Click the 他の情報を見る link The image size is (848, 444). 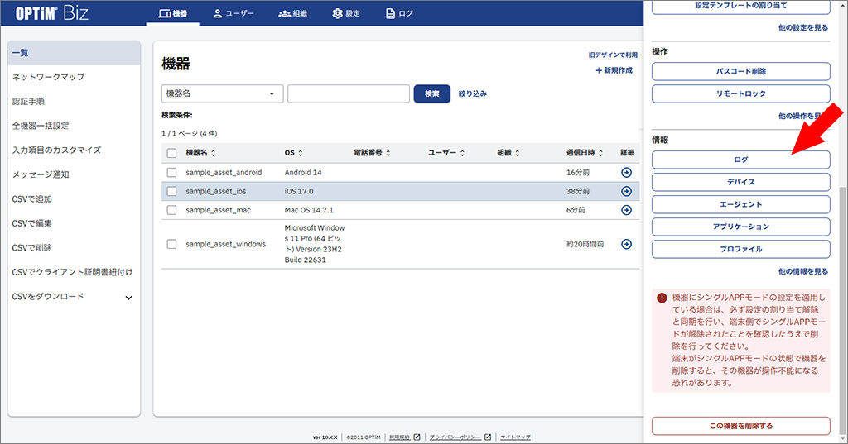(803, 271)
